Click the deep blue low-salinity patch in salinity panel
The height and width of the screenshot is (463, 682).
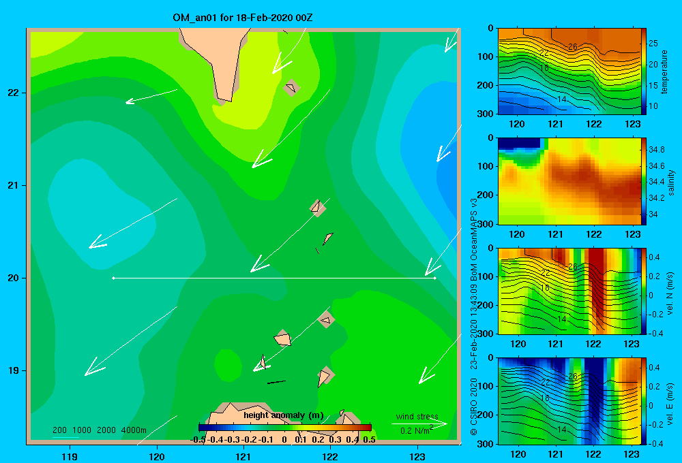(x=520, y=144)
